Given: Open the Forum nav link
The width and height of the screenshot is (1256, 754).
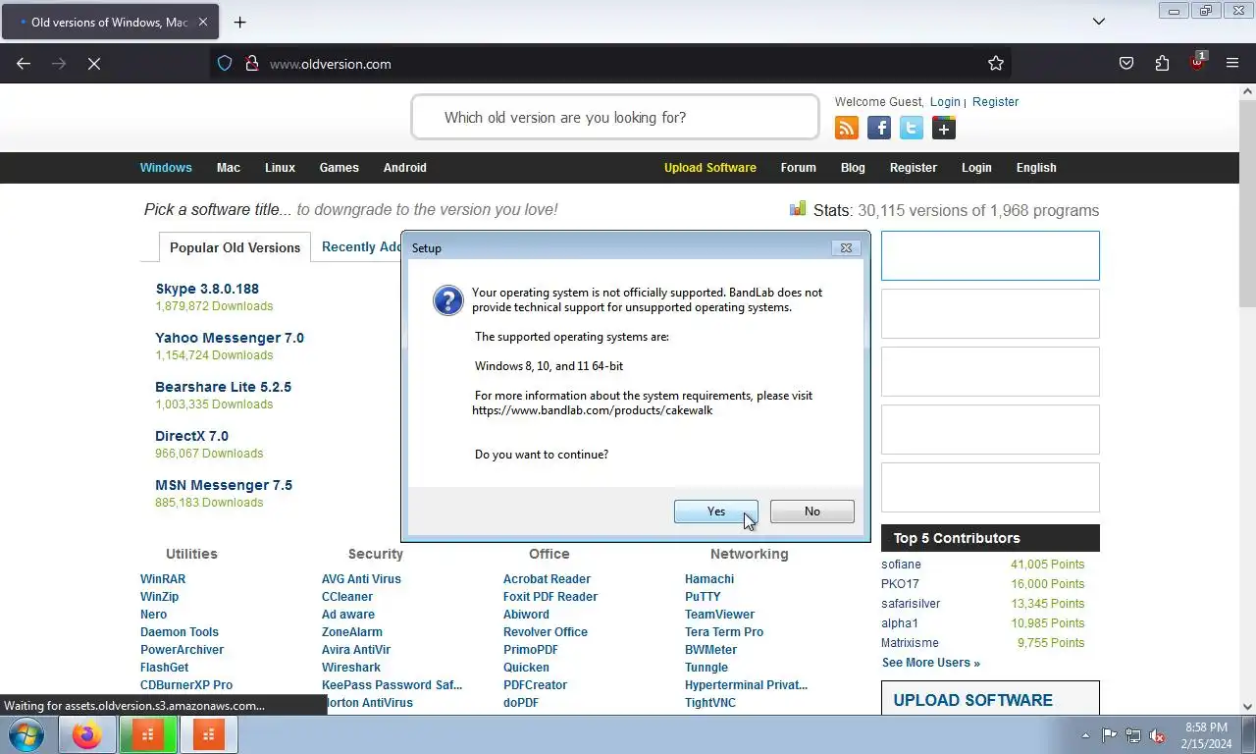Looking at the screenshot, I should 799,168.
